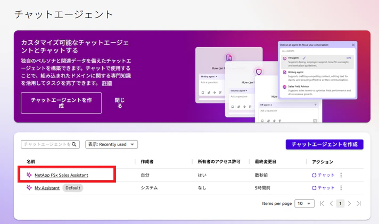The height and width of the screenshot is (224, 379).
Task: Click the 数秒前 last-modified cell
Action: tap(261, 175)
